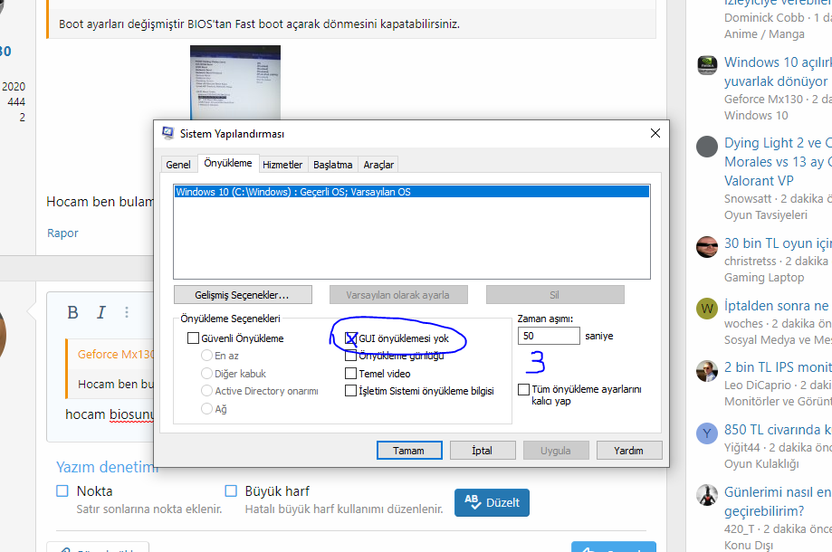Open more editor options three-dot menu
This screenshot has width=832, height=552.
click(x=126, y=312)
